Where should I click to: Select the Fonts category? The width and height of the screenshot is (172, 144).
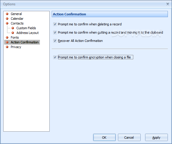[15, 37]
